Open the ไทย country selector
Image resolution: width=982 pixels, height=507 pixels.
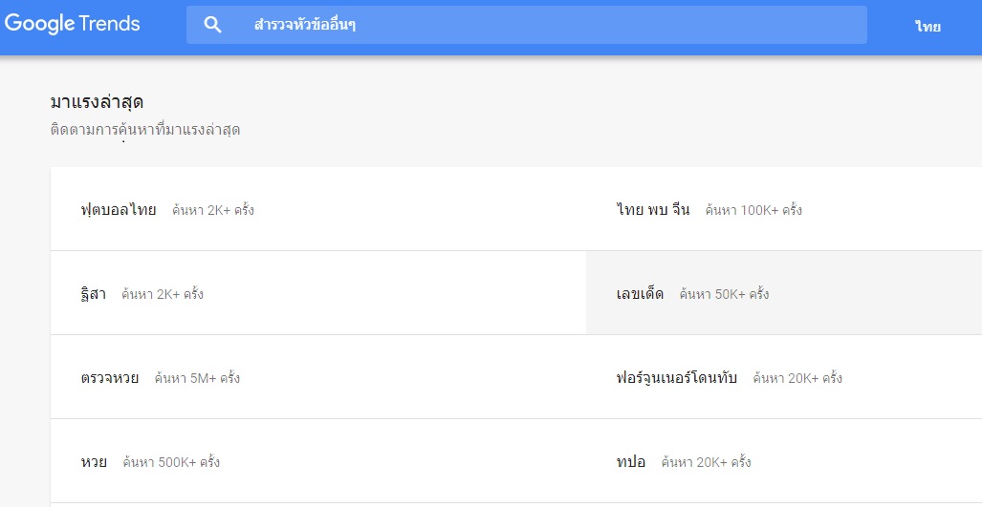pos(927,26)
